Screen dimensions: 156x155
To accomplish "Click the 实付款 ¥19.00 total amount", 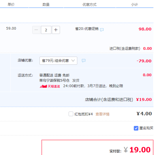I will (137, 150).
